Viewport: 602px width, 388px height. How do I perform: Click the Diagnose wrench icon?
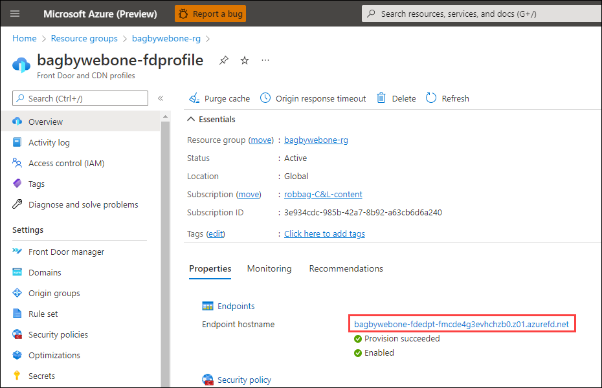pyautogui.click(x=17, y=204)
